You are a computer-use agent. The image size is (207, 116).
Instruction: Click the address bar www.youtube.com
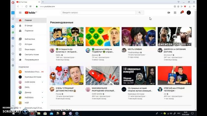[x=47, y=6]
